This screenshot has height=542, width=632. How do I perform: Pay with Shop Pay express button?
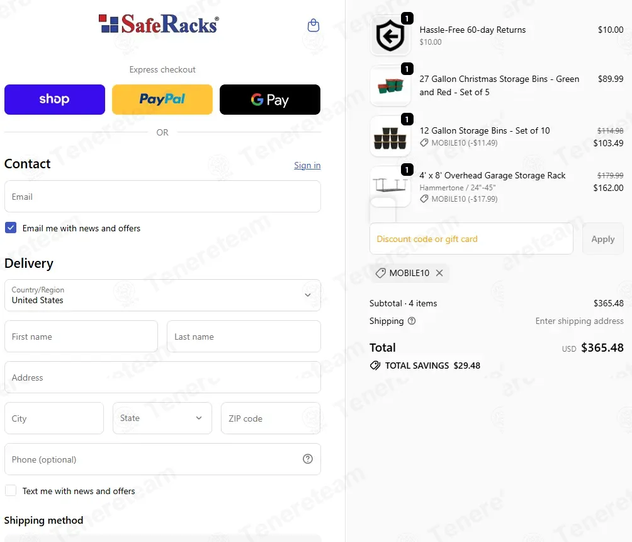pos(55,100)
